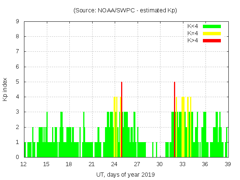Click x-axis tick label 21
This screenshot has height=180, width=240.
coord(91,164)
